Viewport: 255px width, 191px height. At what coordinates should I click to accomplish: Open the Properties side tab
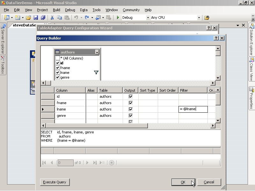pyautogui.click(x=251, y=98)
